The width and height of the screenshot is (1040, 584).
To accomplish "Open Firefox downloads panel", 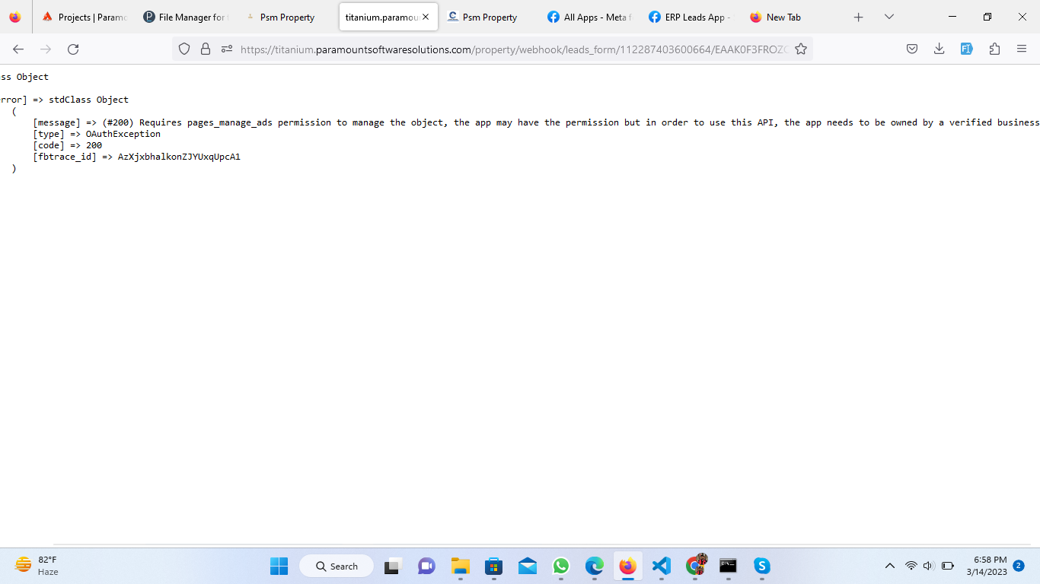I will (939, 49).
